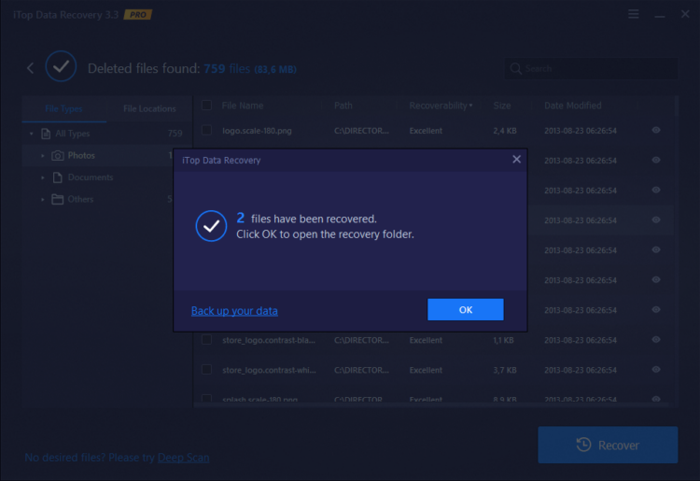Click the PRO badge in title bar

click(138, 15)
